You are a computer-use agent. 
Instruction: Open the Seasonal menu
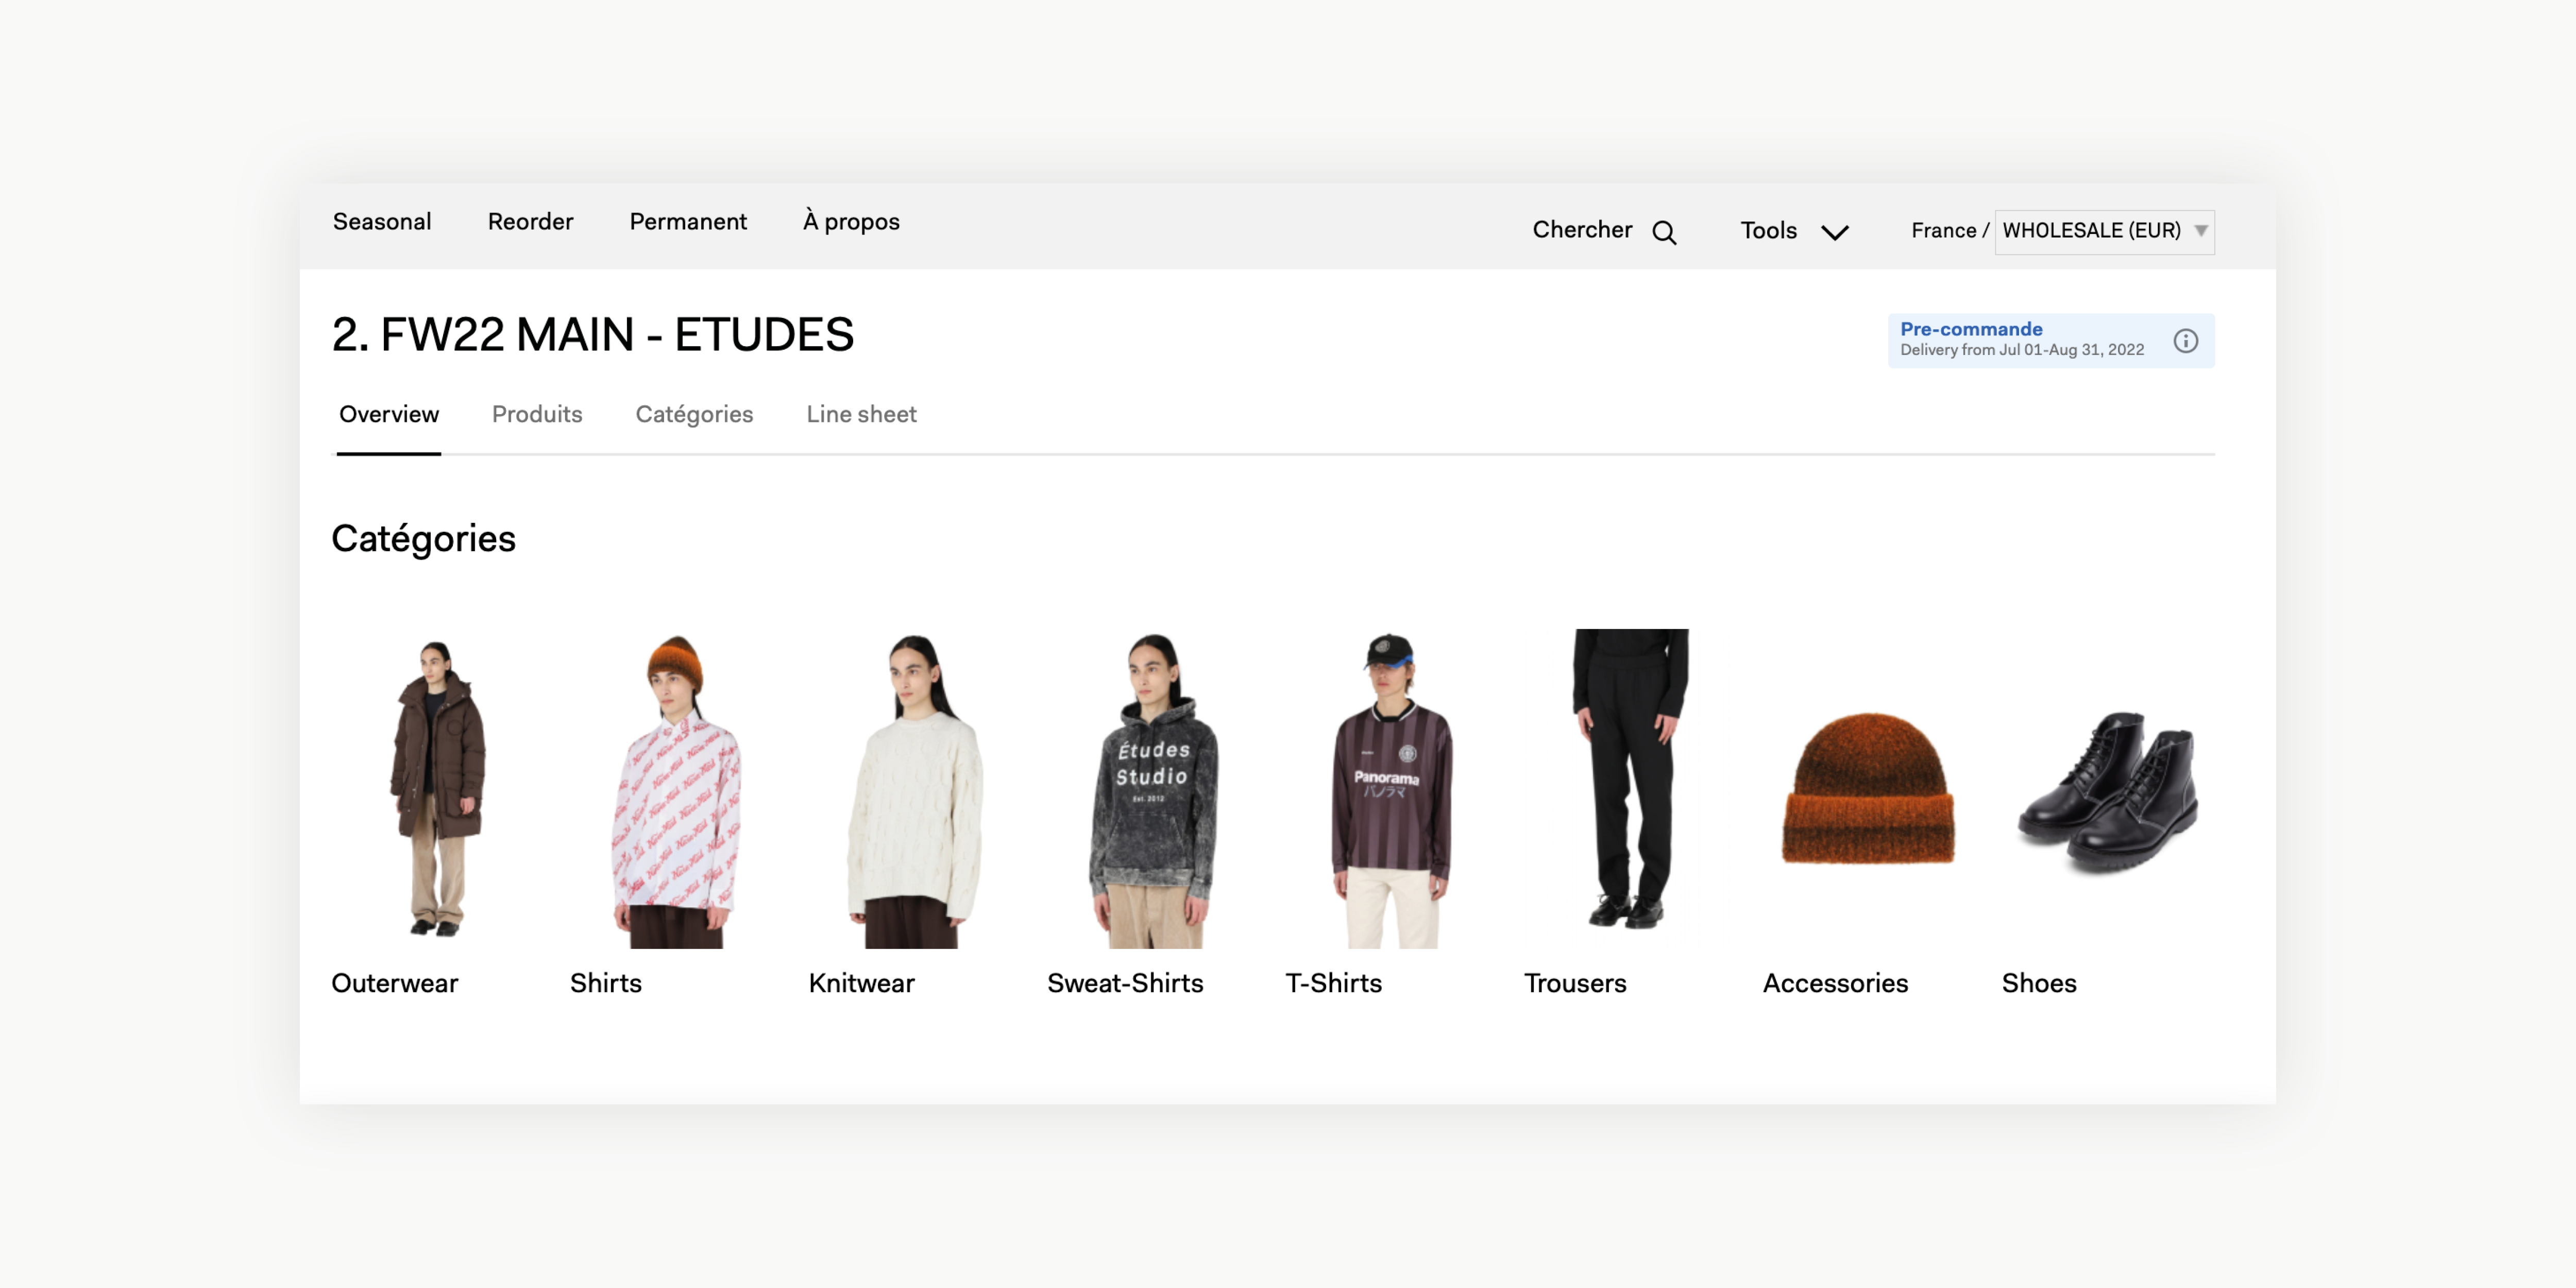coord(382,221)
